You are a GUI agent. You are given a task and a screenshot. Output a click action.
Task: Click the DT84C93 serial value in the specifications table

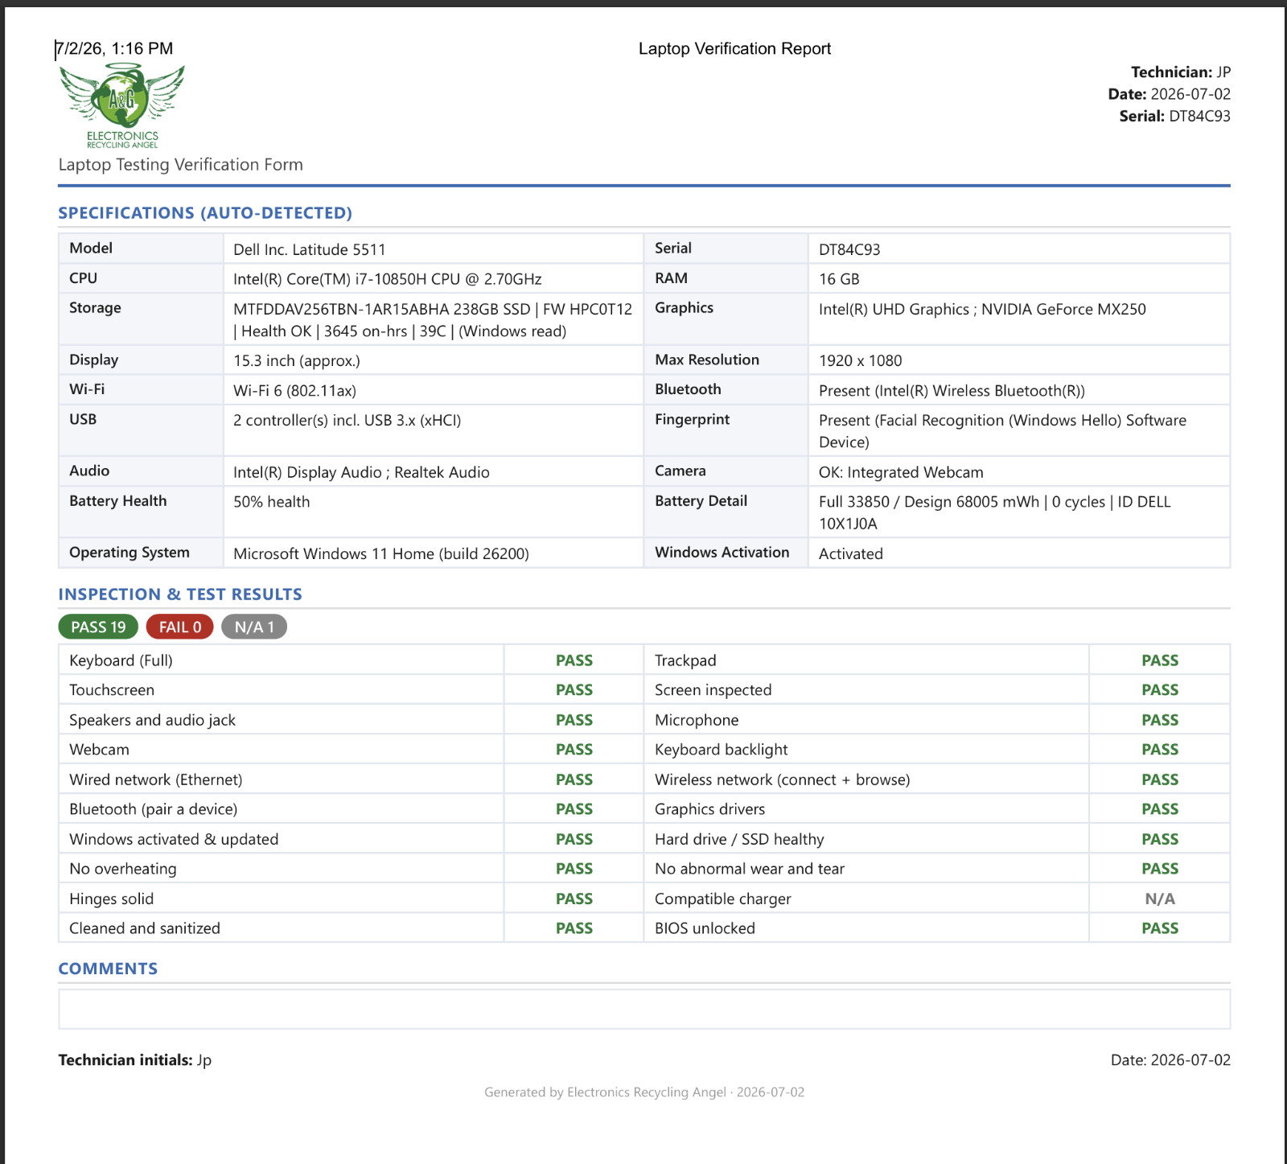click(849, 249)
